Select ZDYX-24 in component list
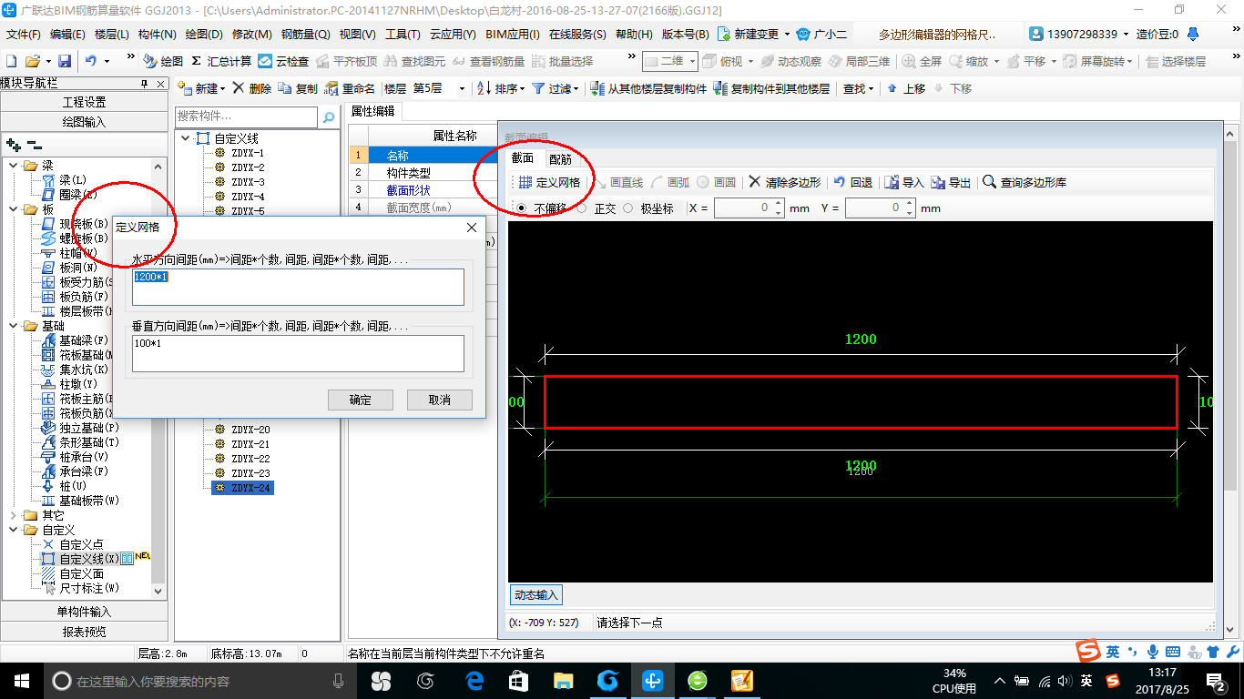Screen dimensions: 1244x699 click(250, 488)
